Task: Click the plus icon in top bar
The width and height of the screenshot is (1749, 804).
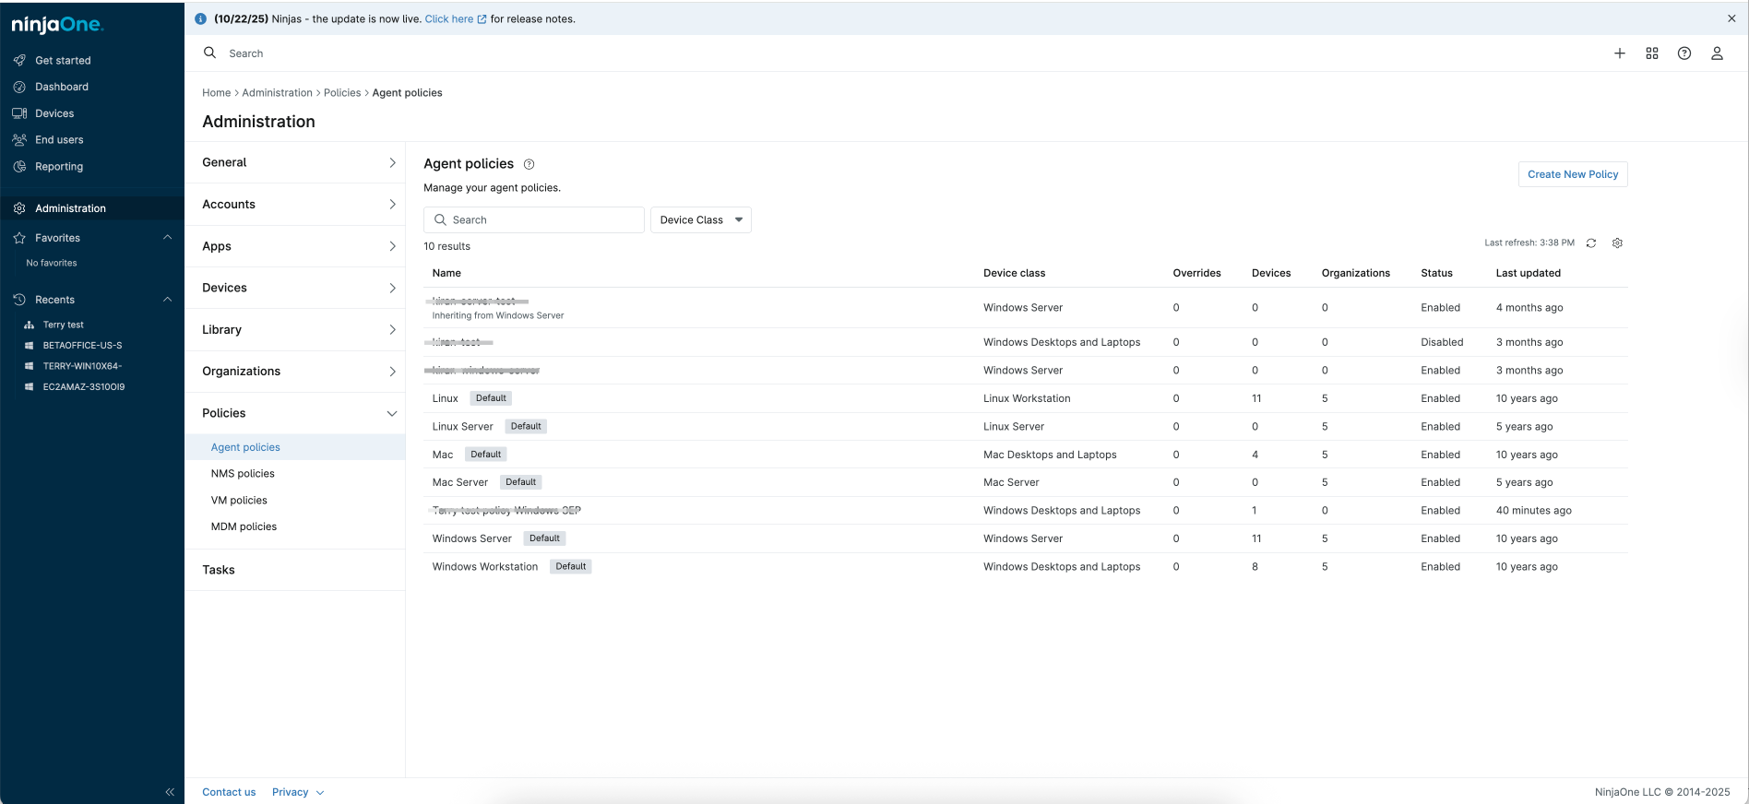Action: (1619, 53)
